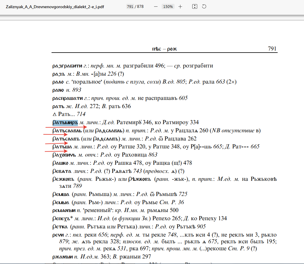Click the text Рацлава 262
This screenshot has height=264, width=304.
coord(180,139)
